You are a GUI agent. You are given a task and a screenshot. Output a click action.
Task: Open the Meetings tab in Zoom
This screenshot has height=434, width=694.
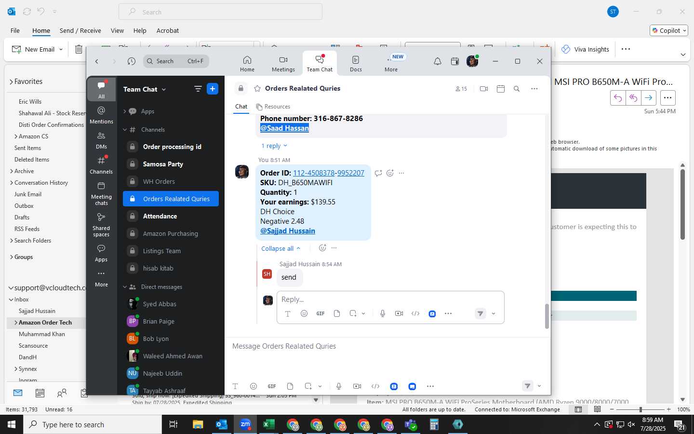[x=283, y=64]
